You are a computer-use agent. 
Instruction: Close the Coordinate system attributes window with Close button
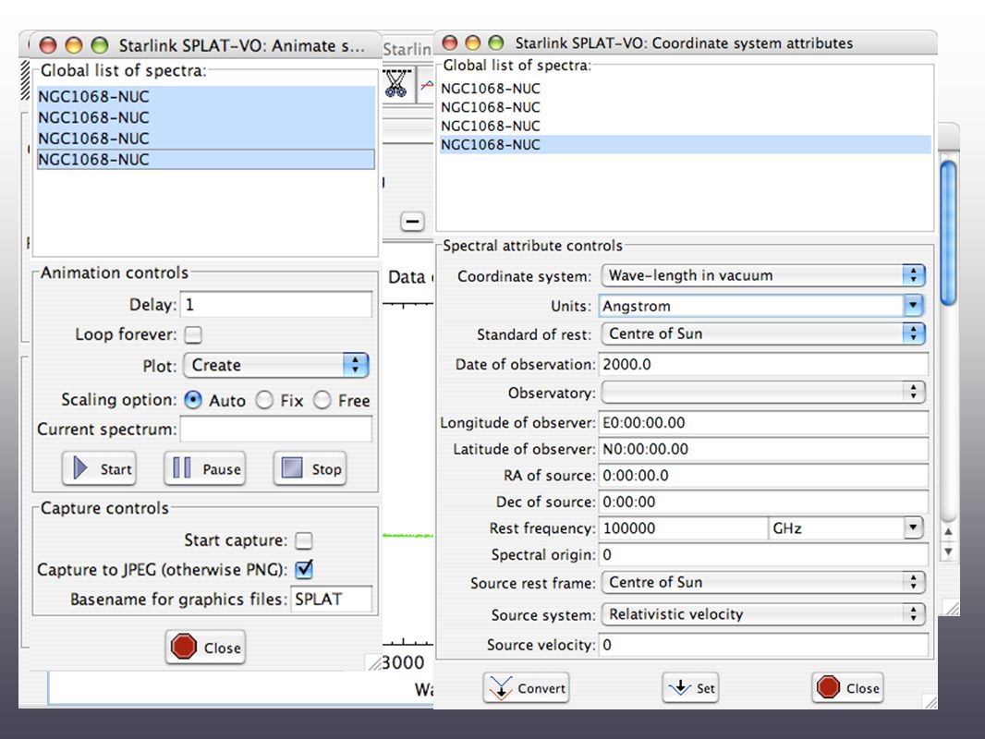click(x=847, y=688)
